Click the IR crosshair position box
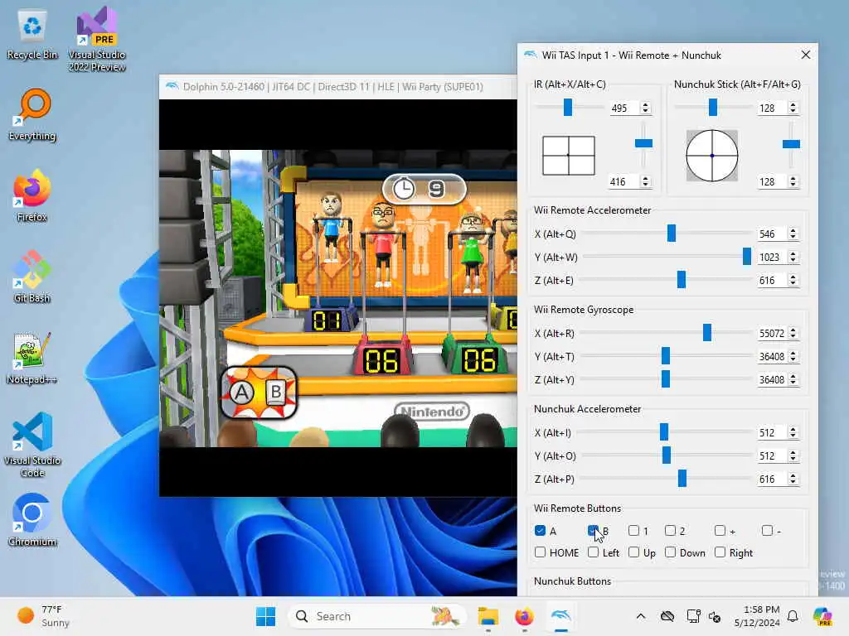The image size is (849, 636). coord(569,156)
